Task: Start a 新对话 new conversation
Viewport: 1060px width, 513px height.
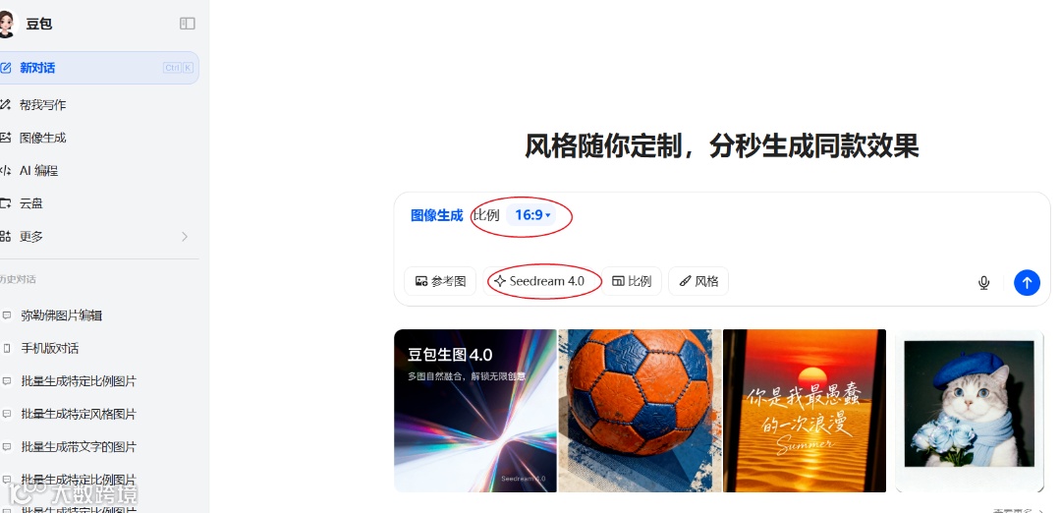Action: coord(99,68)
